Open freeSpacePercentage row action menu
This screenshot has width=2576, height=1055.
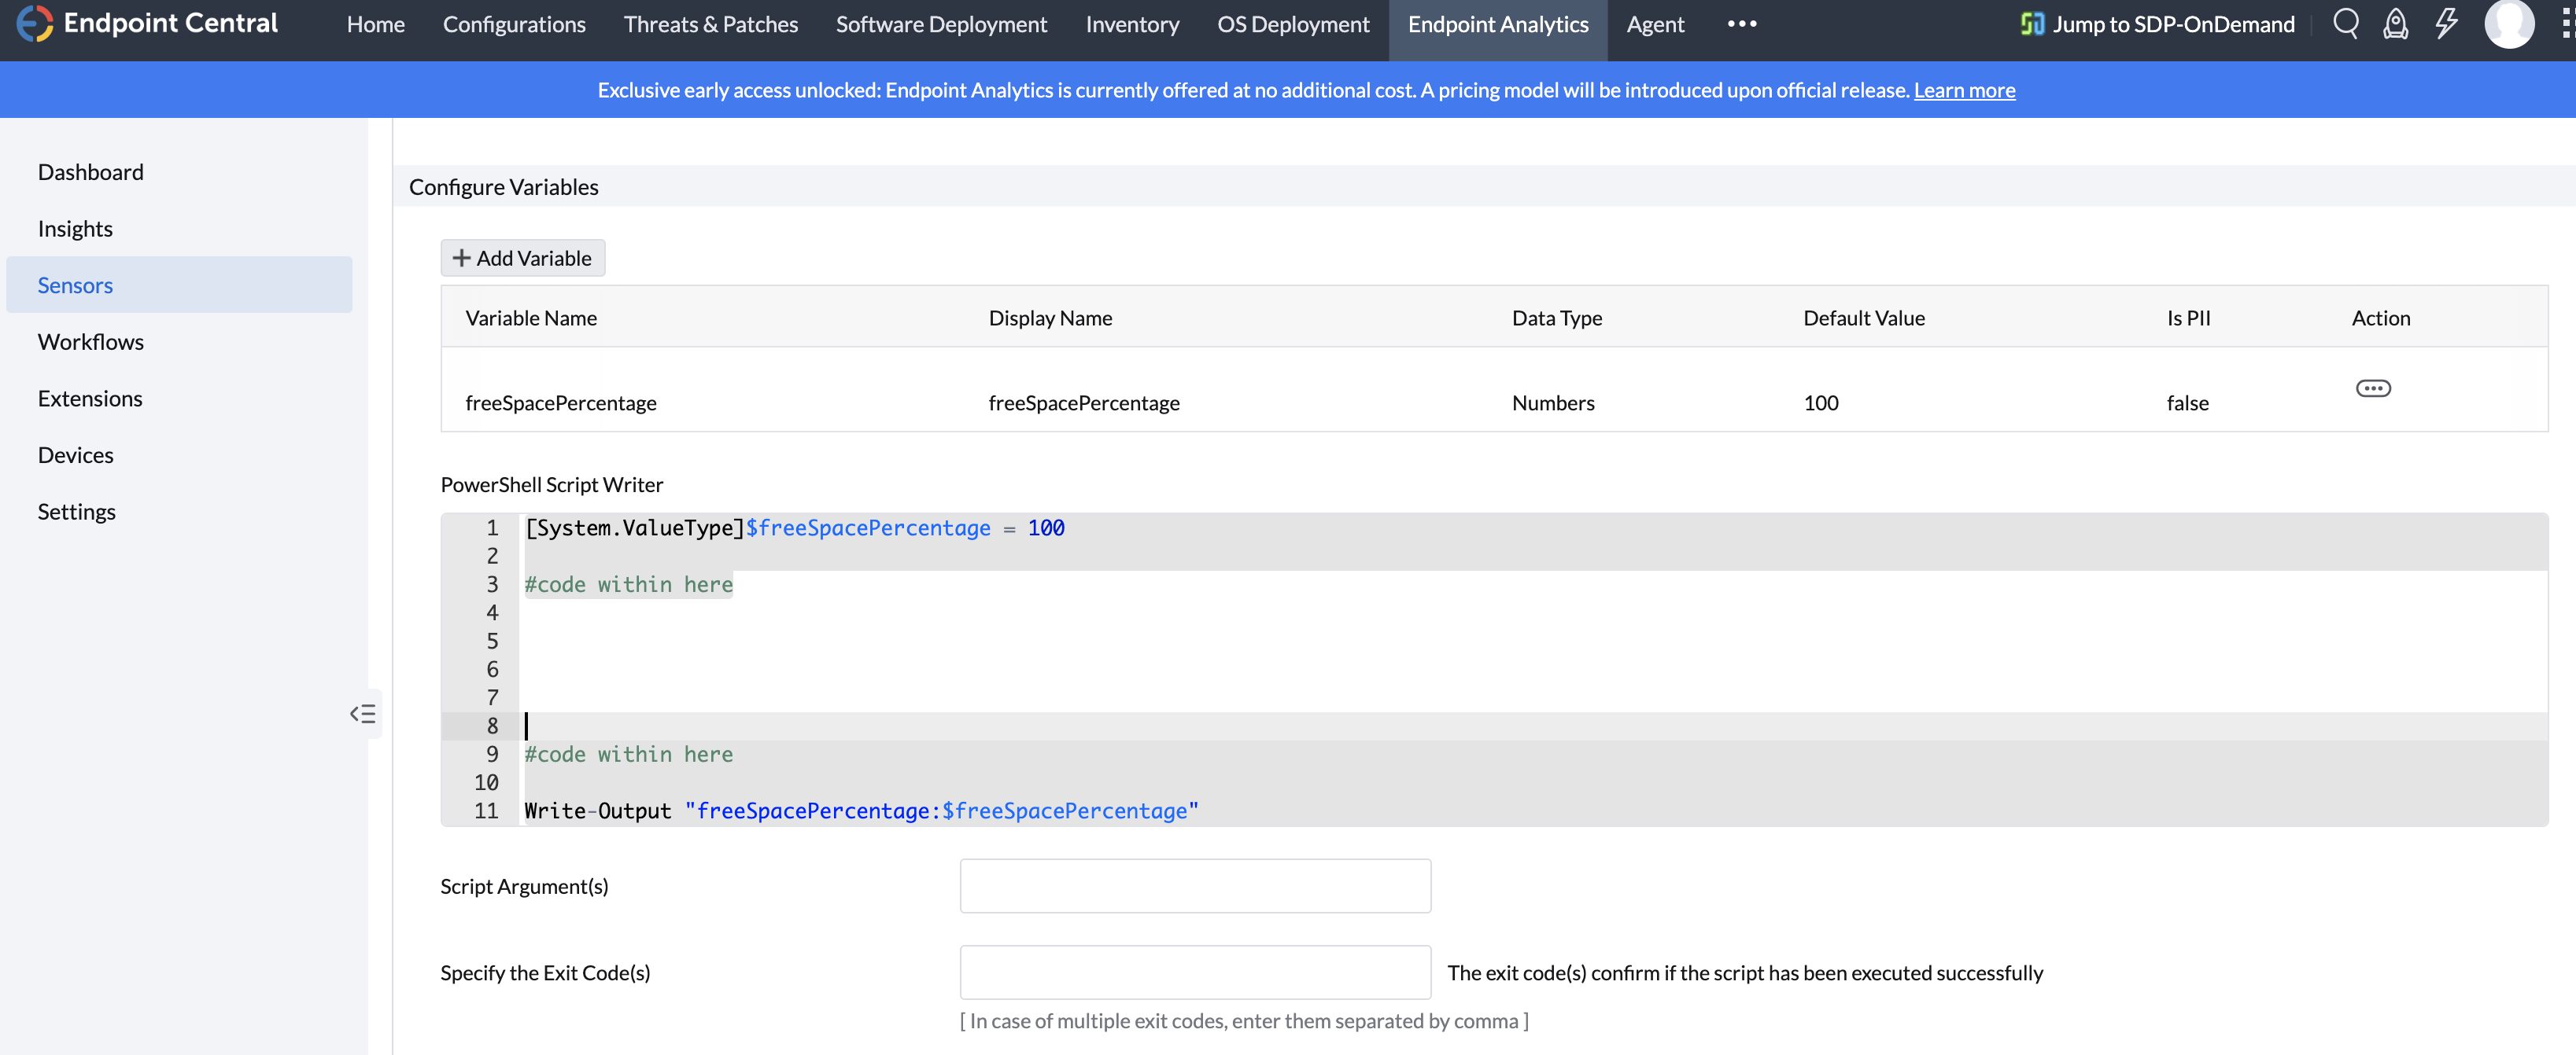pos(2372,388)
